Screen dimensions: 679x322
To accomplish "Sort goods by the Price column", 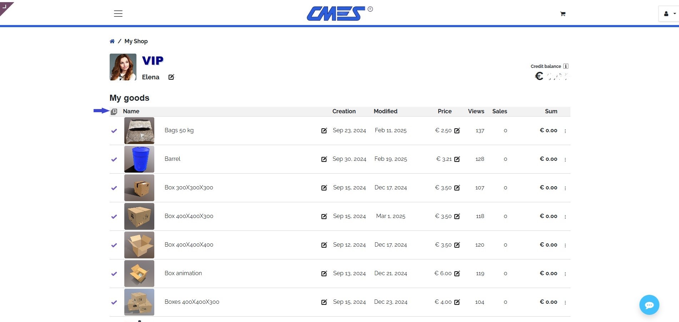I will click(x=444, y=112).
